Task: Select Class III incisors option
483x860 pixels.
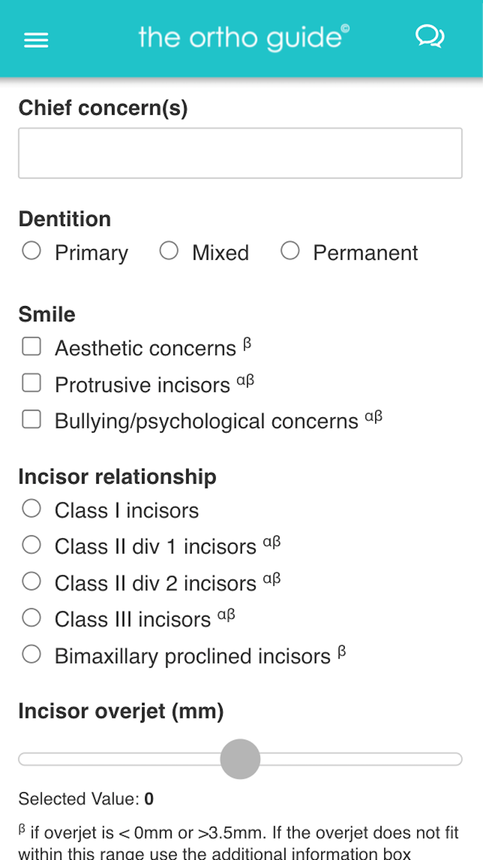Action: 31,618
